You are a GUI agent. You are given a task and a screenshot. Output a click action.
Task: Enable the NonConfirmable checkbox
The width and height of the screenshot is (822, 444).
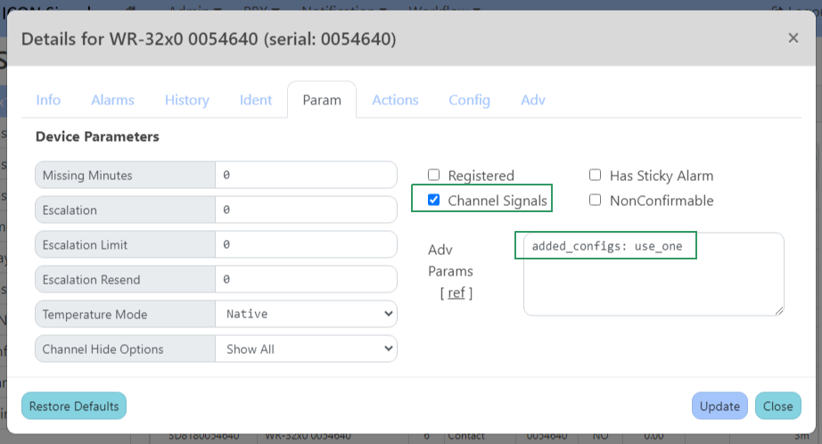[x=595, y=200]
